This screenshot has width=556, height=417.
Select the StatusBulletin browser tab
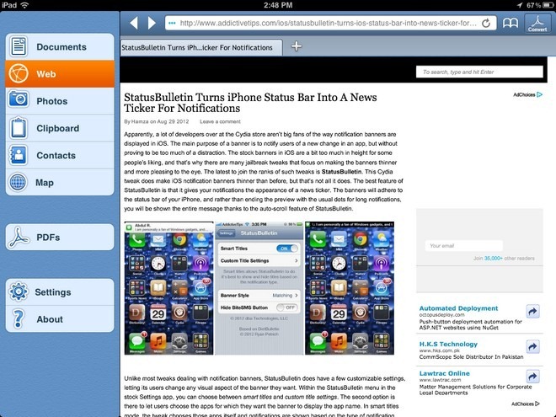pos(201,47)
